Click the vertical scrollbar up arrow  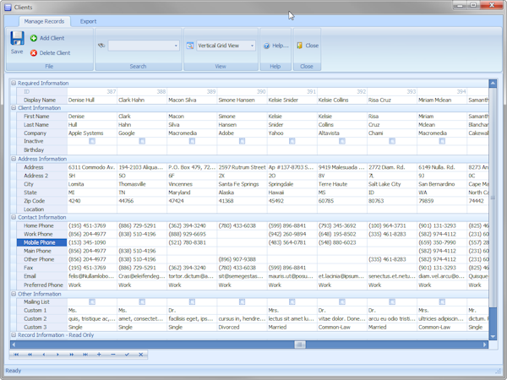pyautogui.click(x=493, y=84)
